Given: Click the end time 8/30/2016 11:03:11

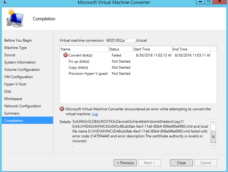Looking at the screenshot, I should [x=192, y=55].
